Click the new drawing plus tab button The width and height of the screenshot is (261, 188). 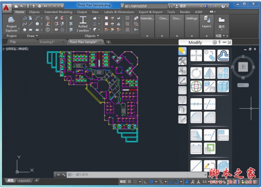[x=108, y=42]
